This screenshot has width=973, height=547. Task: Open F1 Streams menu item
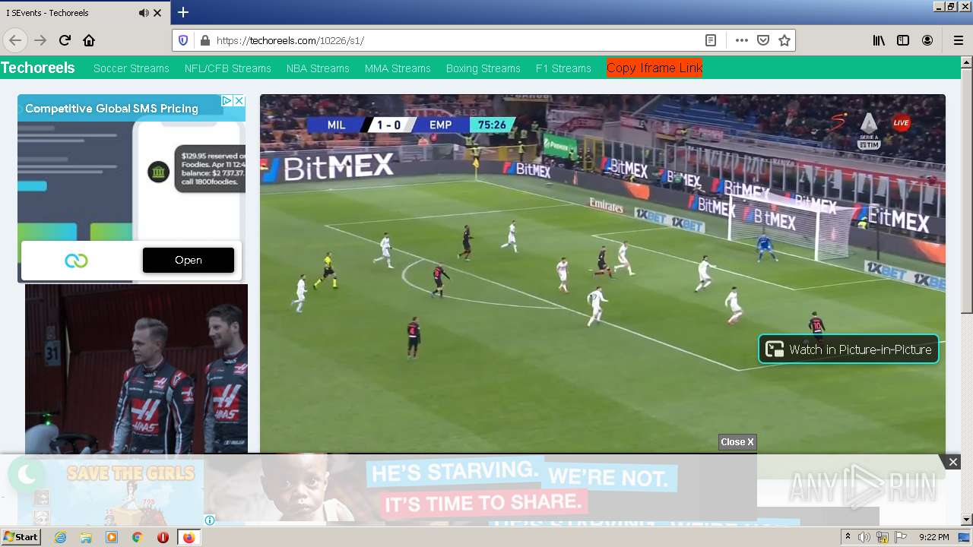click(x=563, y=68)
